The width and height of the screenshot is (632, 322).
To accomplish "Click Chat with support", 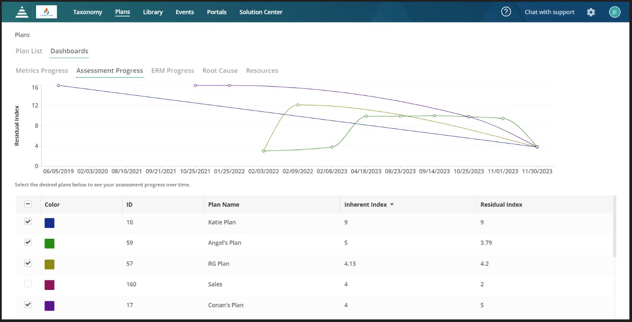I will click(549, 12).
